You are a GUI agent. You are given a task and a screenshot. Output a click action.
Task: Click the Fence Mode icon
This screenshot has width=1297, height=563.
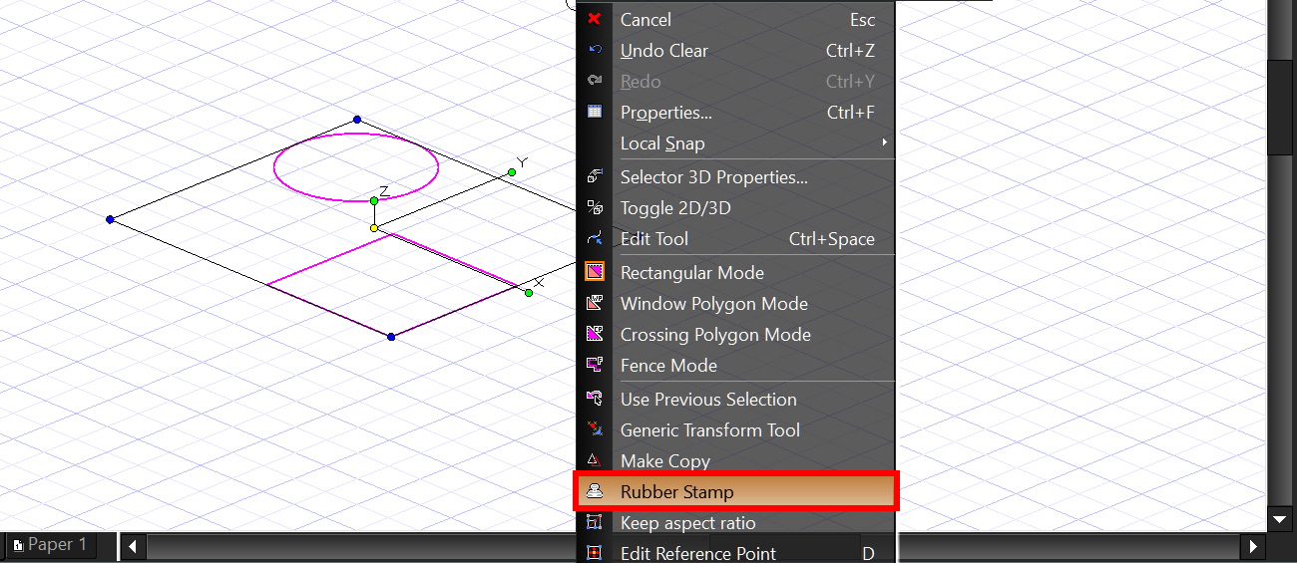(595, 365)
